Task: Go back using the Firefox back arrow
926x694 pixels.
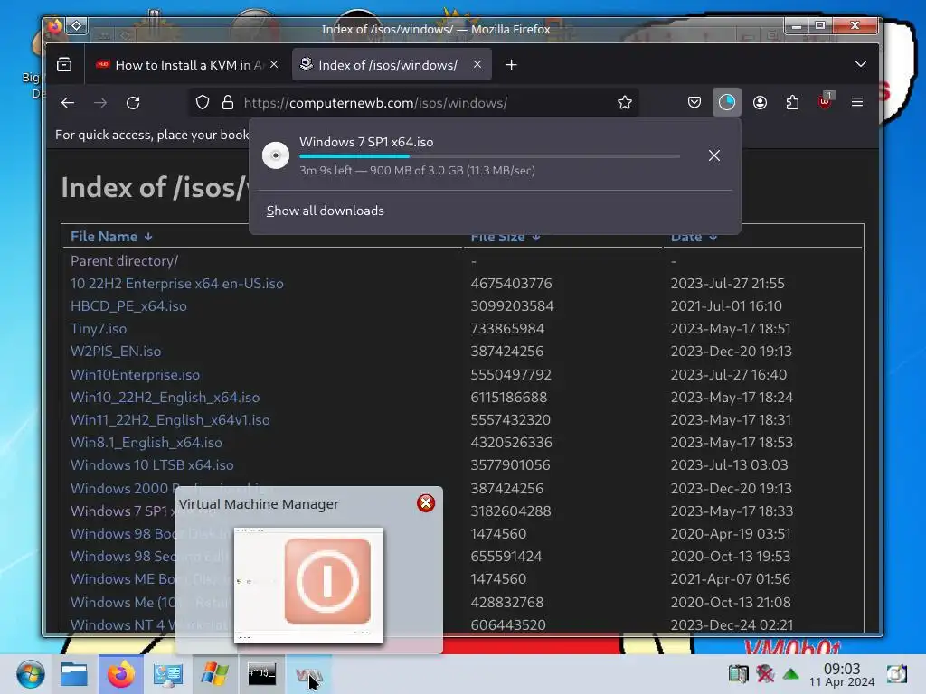Action: 68,103
